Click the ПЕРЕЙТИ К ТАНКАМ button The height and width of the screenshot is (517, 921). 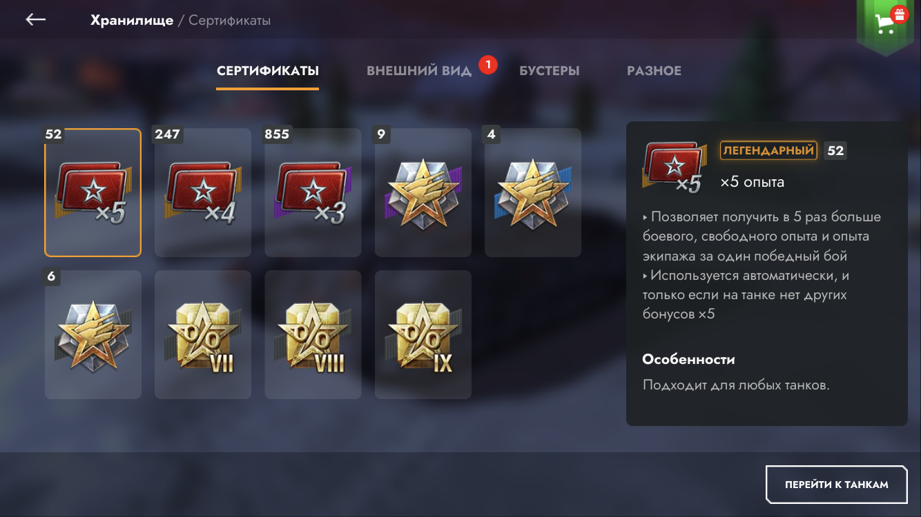tap(836, 485)
